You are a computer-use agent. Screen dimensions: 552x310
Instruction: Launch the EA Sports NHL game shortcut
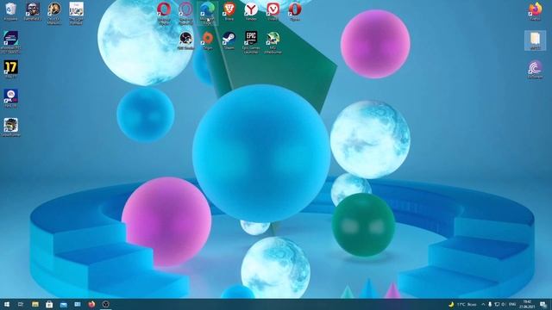[11, 98]
